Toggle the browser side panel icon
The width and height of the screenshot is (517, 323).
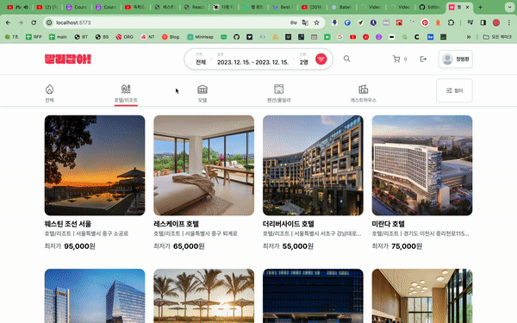(483, 22)
